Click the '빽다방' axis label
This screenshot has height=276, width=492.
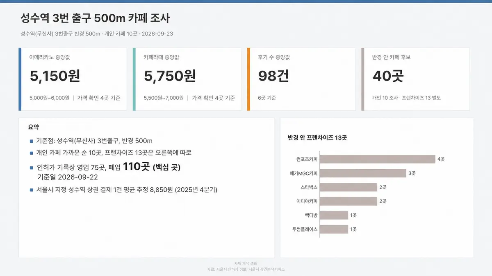point(311,215)
